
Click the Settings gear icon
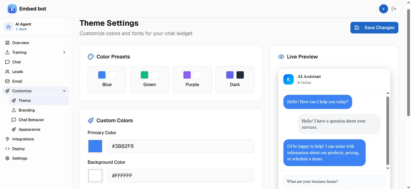click(8, 158)
